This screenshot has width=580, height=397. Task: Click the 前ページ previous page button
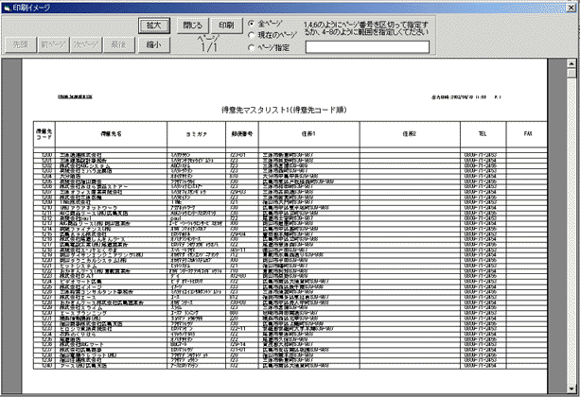click(x=54, y=45)
